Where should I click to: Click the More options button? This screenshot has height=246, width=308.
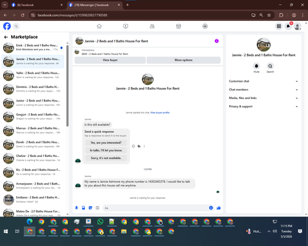[x=184, y=60]
